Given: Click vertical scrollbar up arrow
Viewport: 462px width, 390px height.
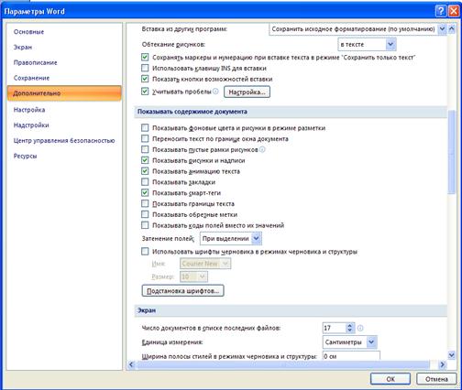Looking at the screenshot, I should [x=452, y=29].
